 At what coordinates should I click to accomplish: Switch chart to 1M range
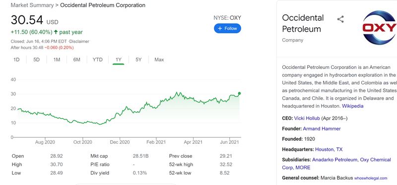click(57, 60)
